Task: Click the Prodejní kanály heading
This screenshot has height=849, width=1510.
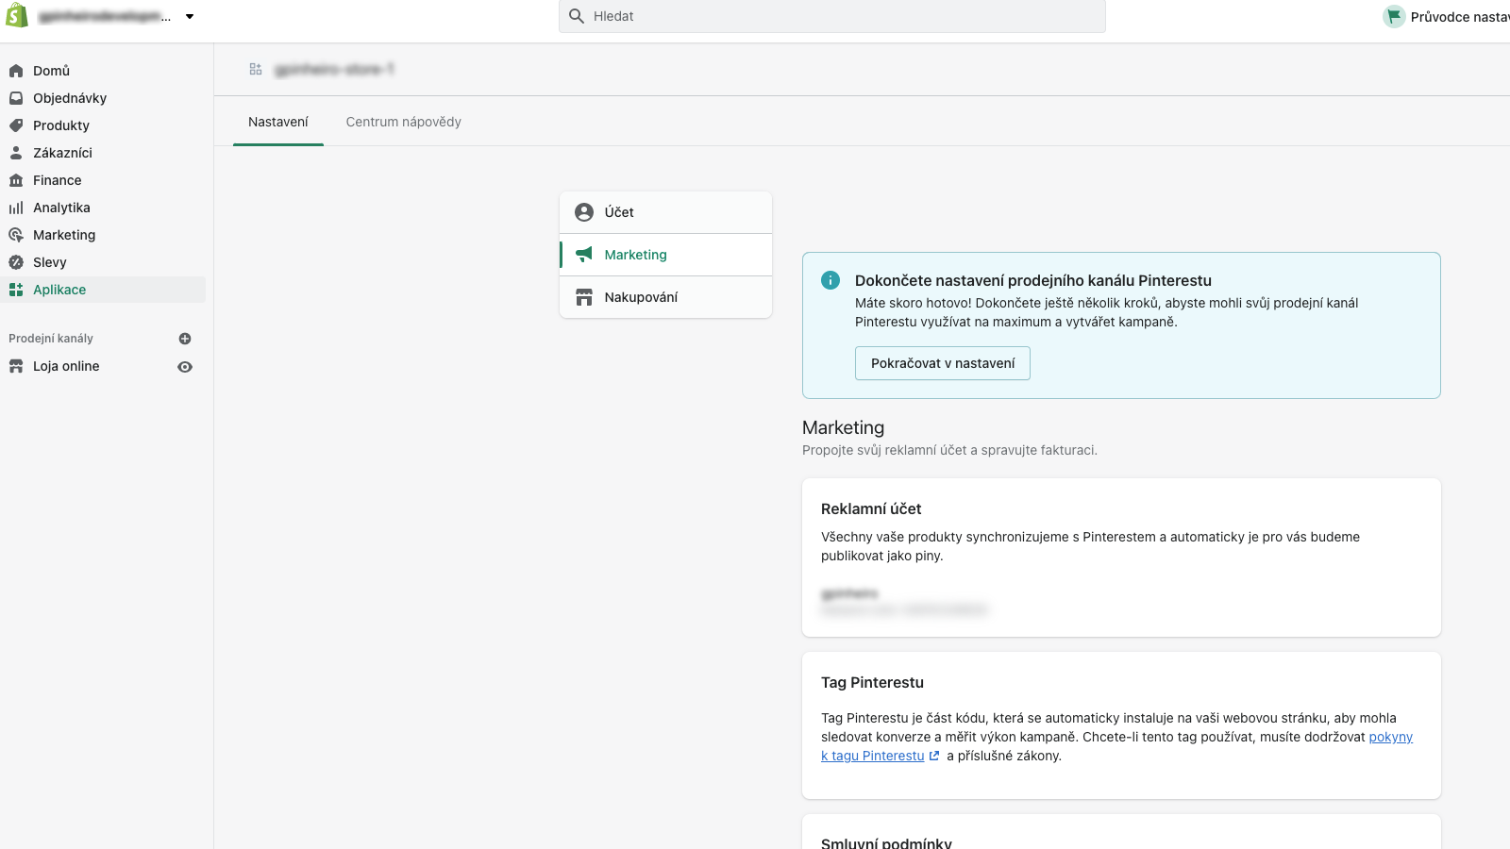Action: [x=51, y=339]
